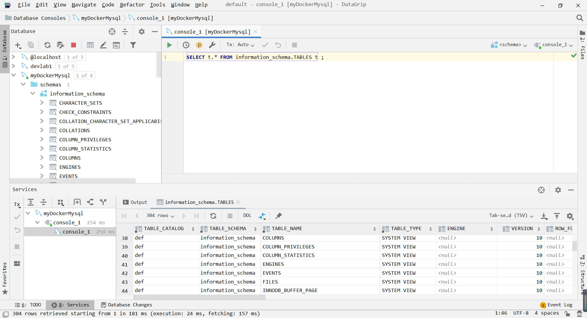Run the query with the green Execute button
587x318 pixels.
click(169, 45)
